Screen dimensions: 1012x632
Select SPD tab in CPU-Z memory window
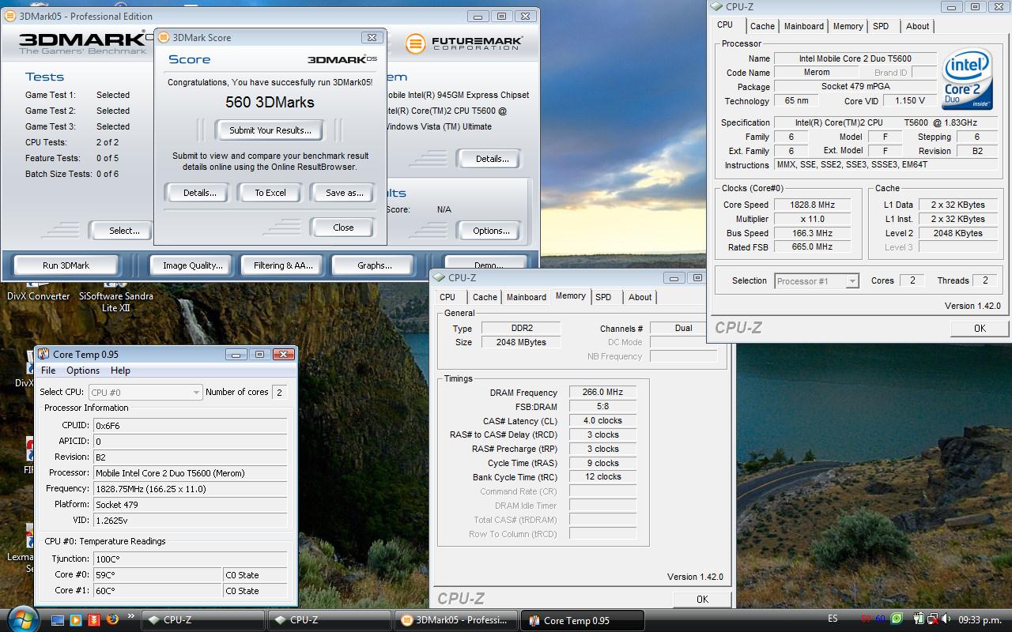[603, 297]
